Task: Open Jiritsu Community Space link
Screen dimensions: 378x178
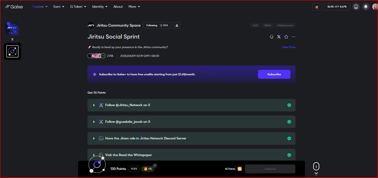Action: (118, 25)
